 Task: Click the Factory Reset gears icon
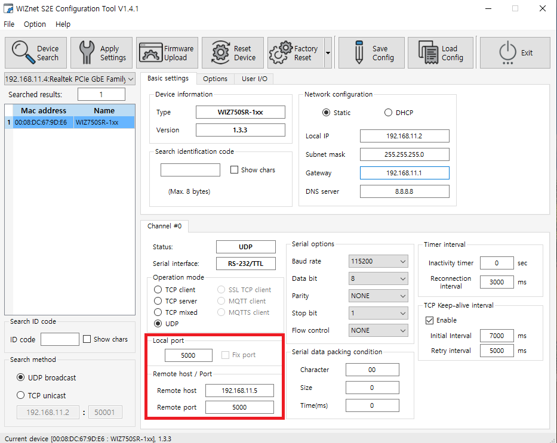pyautogui.click(x=281, y=52)
